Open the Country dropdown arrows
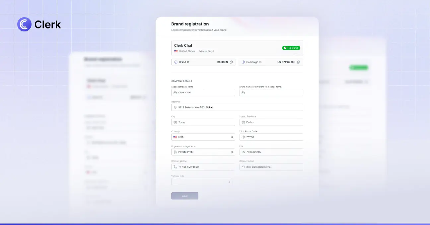The image size is (430, 225). tap(232, 137)
